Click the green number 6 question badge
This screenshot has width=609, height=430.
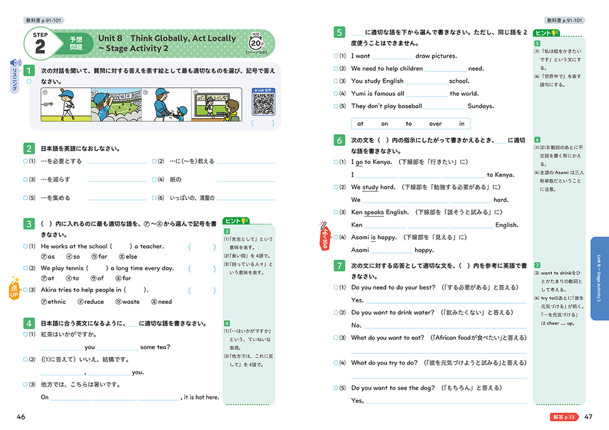point(339,140)
